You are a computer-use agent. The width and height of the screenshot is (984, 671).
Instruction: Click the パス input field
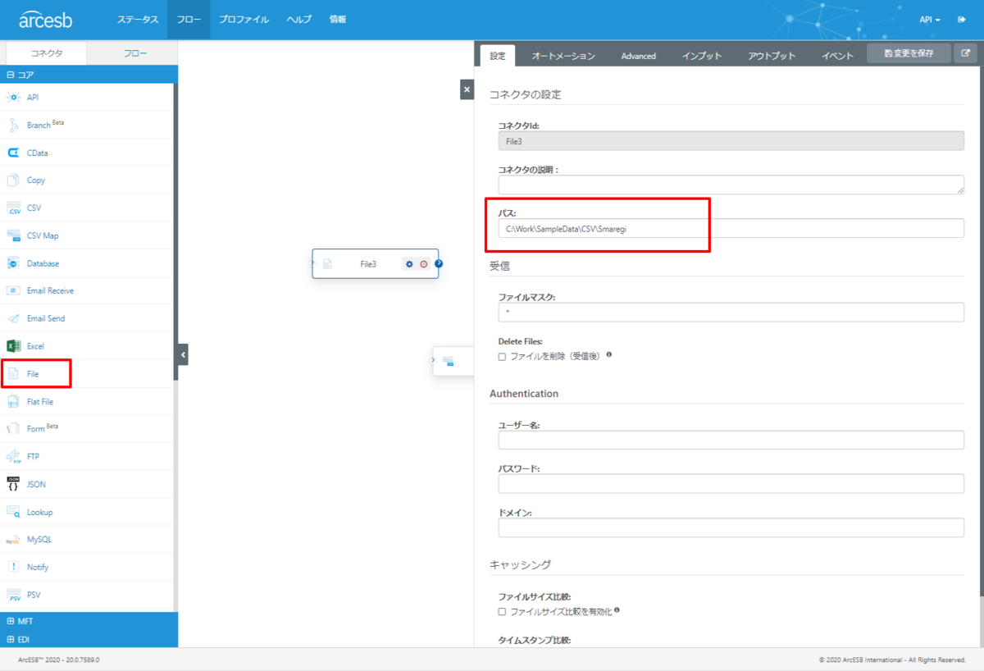(731, 229)
